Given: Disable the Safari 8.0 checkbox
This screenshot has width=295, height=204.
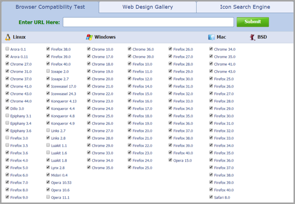Looking at the screenshot, I should [x=211, y=197].
